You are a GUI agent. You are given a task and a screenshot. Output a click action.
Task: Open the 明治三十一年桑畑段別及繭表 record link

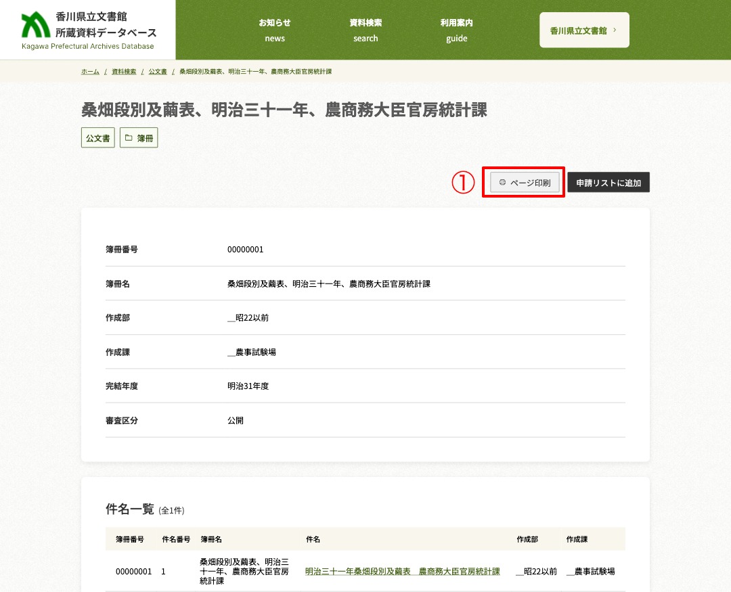tap(402, 571)
